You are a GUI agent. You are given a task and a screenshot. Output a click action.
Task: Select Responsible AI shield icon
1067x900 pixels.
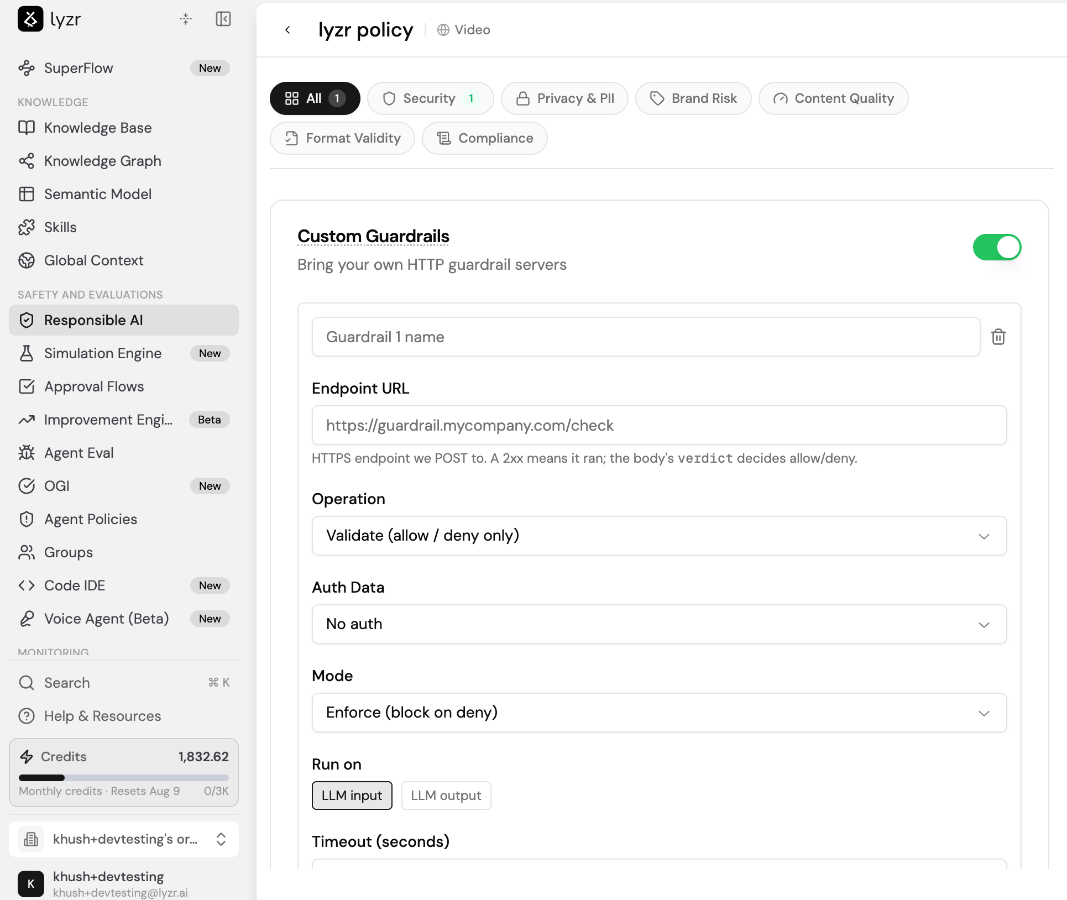(27, 320)
